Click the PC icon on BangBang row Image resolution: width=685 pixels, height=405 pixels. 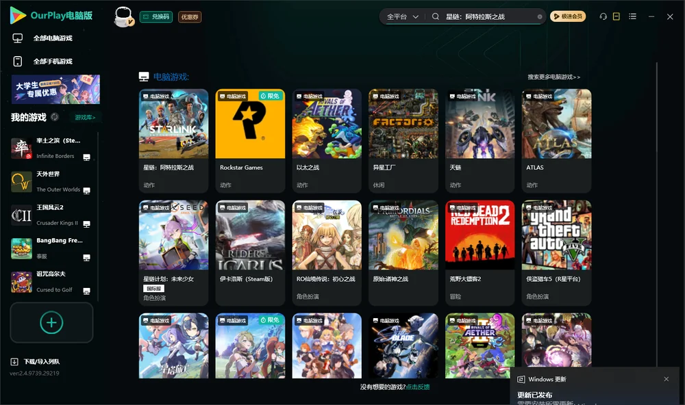tap(86, 257)
